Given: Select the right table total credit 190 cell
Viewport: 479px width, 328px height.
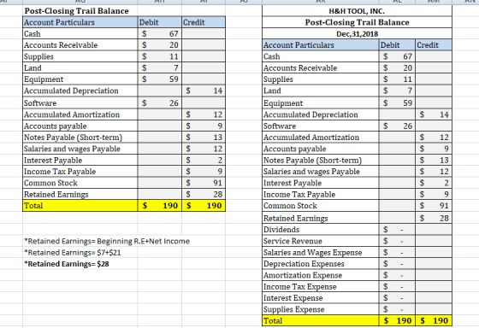Looking at the screenshot, I should click(434, 320).
